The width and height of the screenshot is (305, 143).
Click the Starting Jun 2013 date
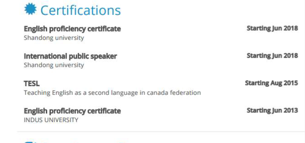[x=272, y=110]
